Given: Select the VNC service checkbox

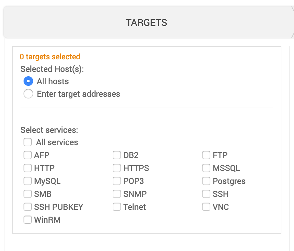Looking at the screenshot, I should (206, 207).
